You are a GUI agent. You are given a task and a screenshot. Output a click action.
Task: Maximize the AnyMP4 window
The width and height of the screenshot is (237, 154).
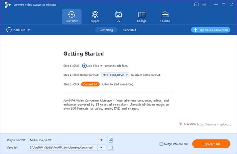point(224,4)
